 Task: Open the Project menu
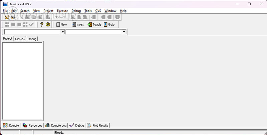click(x=48, y=11)
